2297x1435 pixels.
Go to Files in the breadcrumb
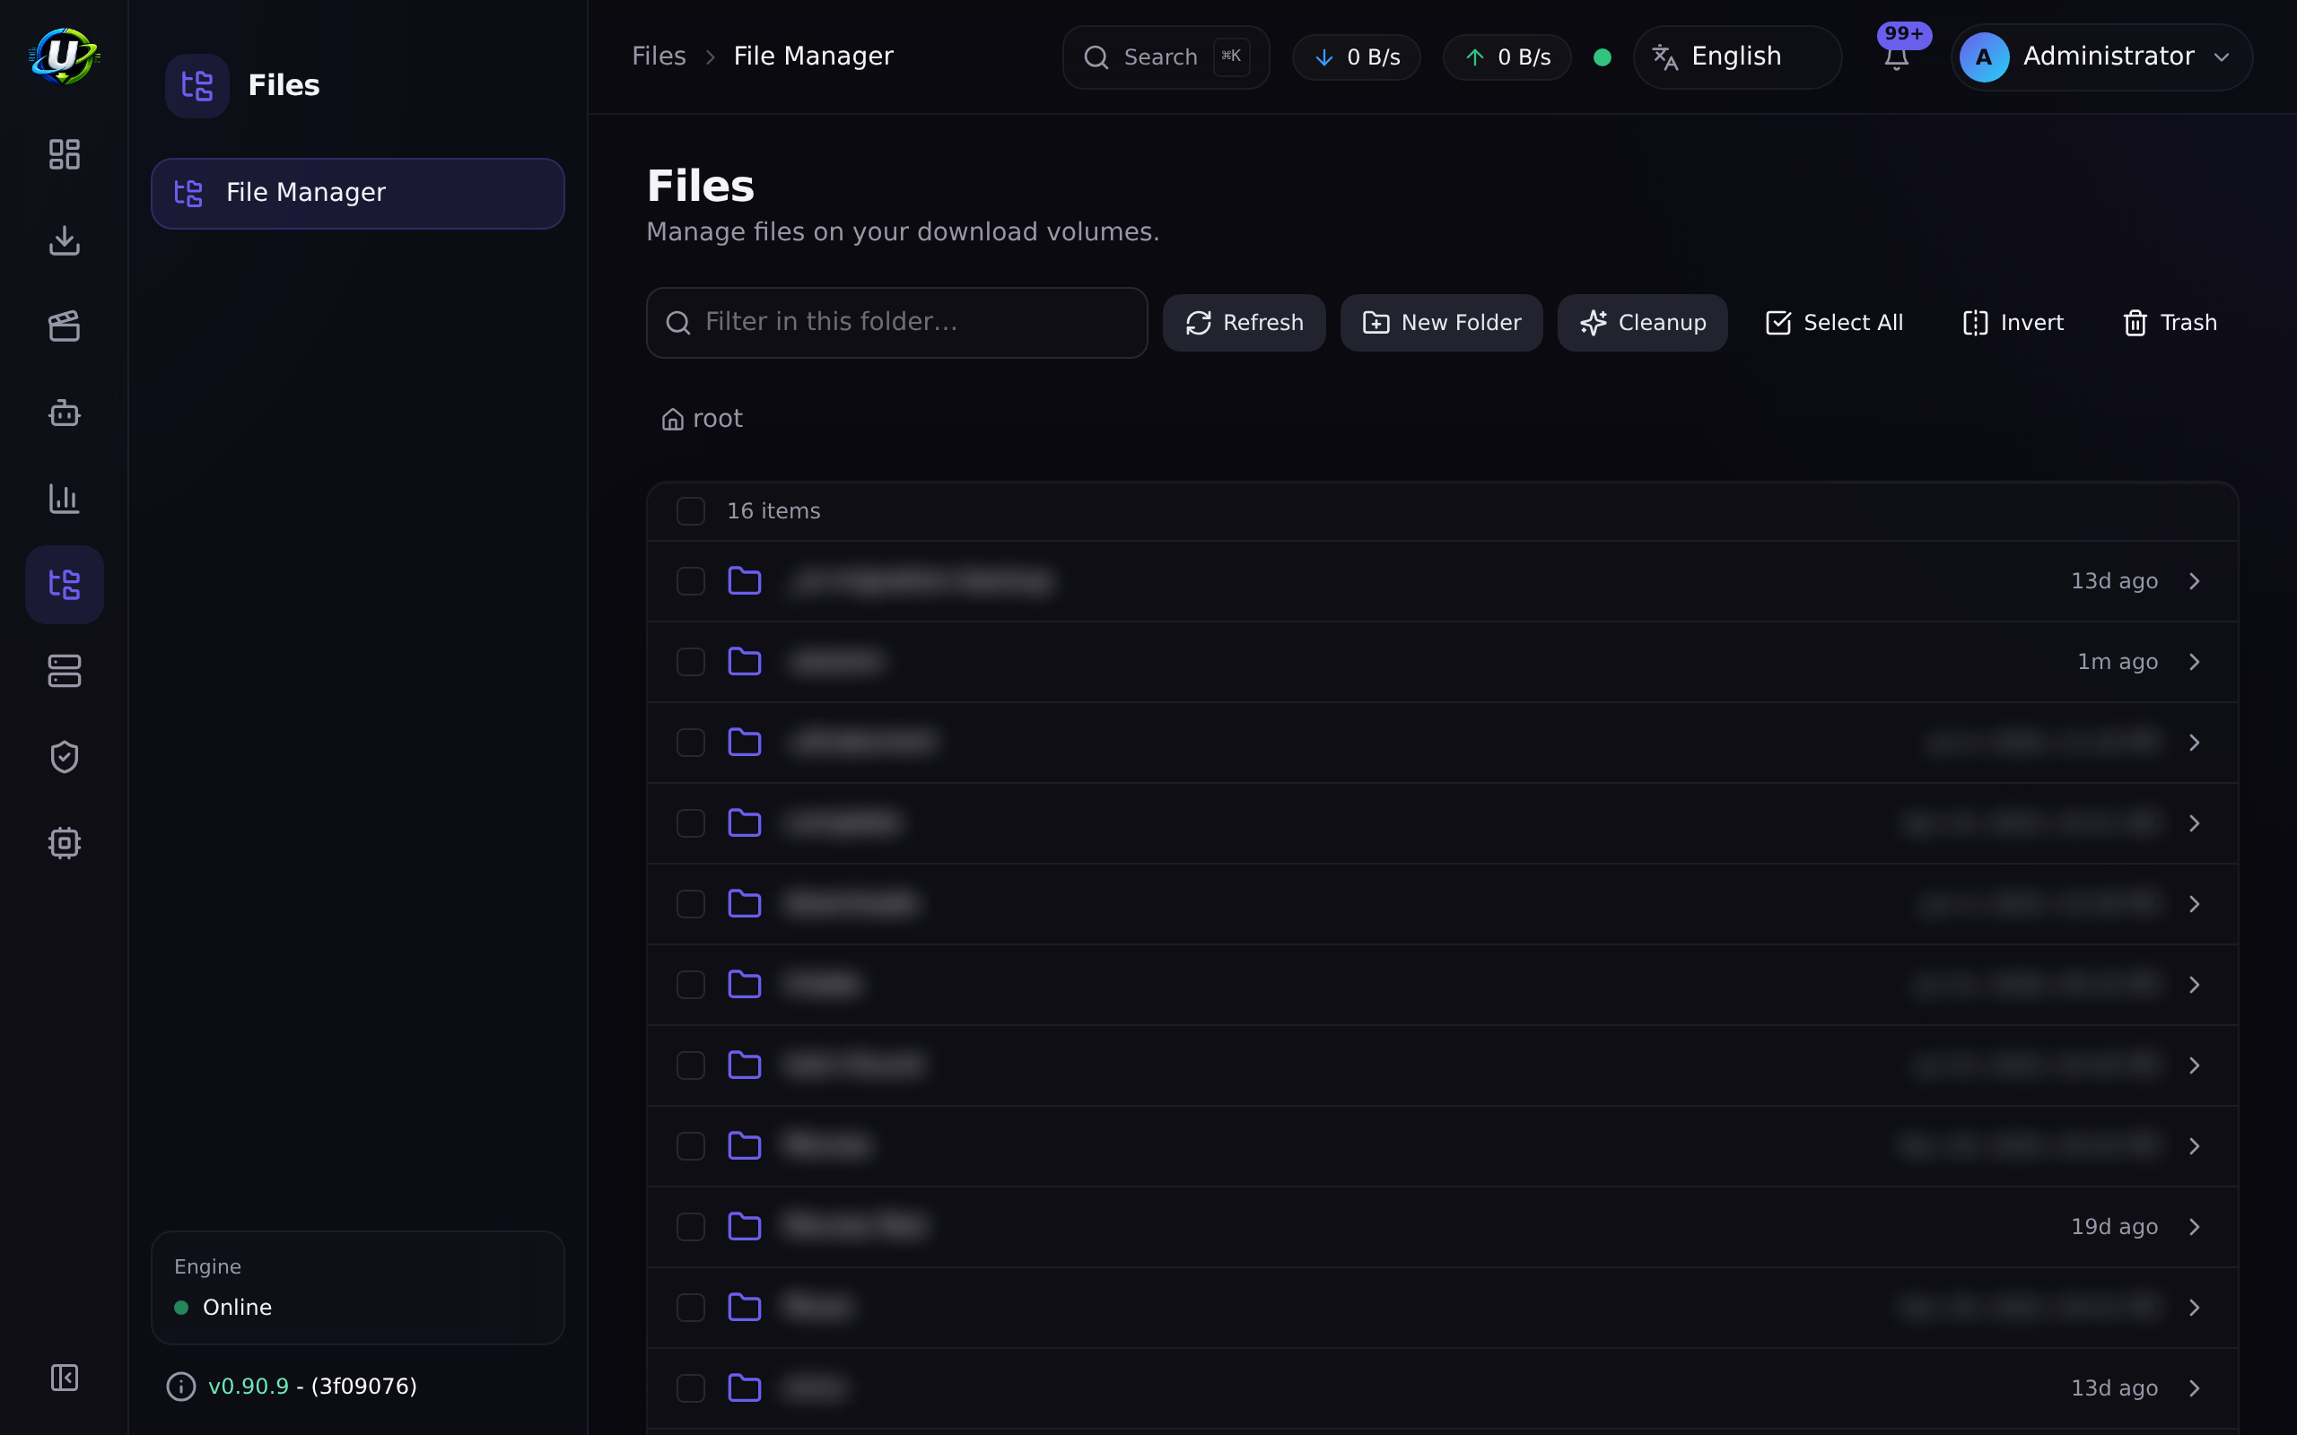coord(659,57)
